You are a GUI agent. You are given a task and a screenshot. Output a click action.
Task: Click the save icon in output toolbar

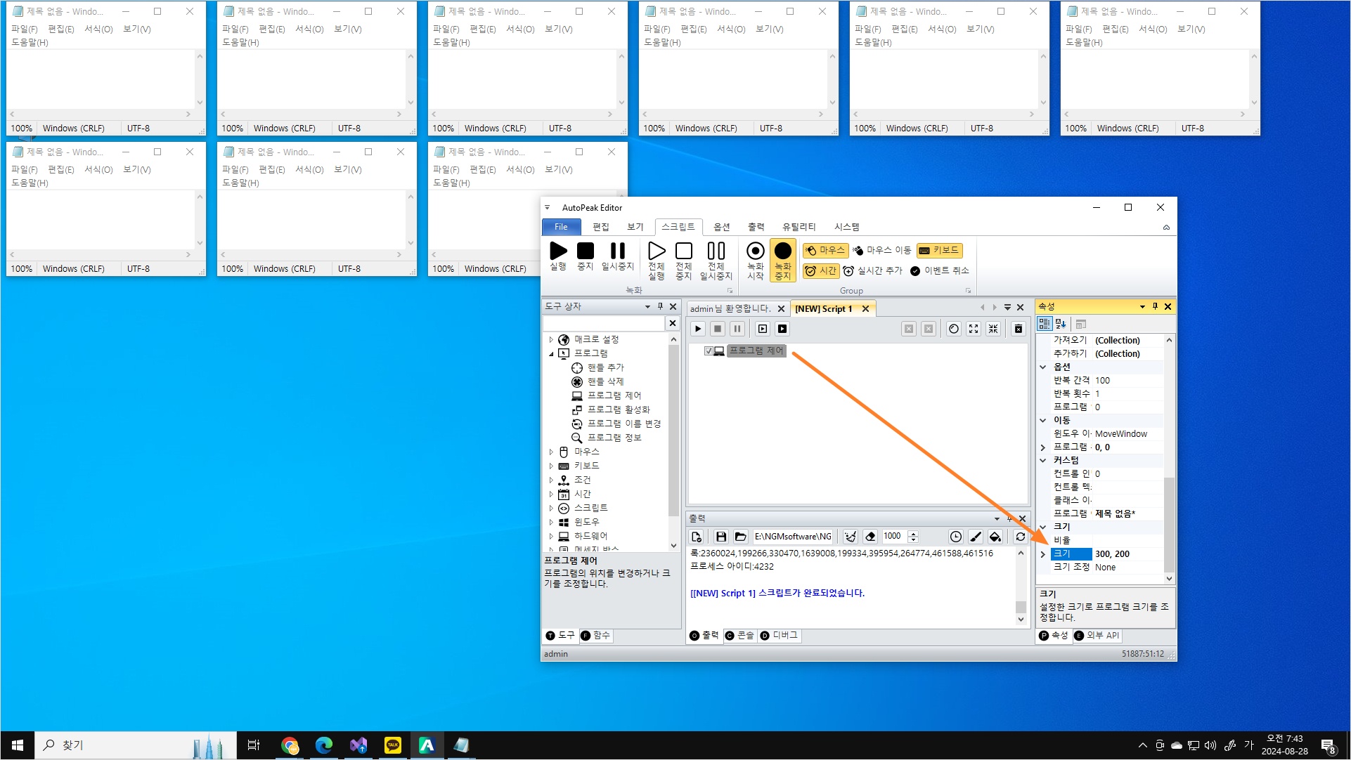(x=720, y=537)
